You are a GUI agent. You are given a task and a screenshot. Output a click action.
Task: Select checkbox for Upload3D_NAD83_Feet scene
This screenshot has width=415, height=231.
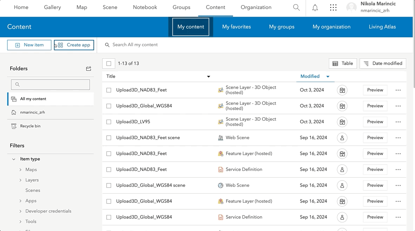[x=109, y=138]
